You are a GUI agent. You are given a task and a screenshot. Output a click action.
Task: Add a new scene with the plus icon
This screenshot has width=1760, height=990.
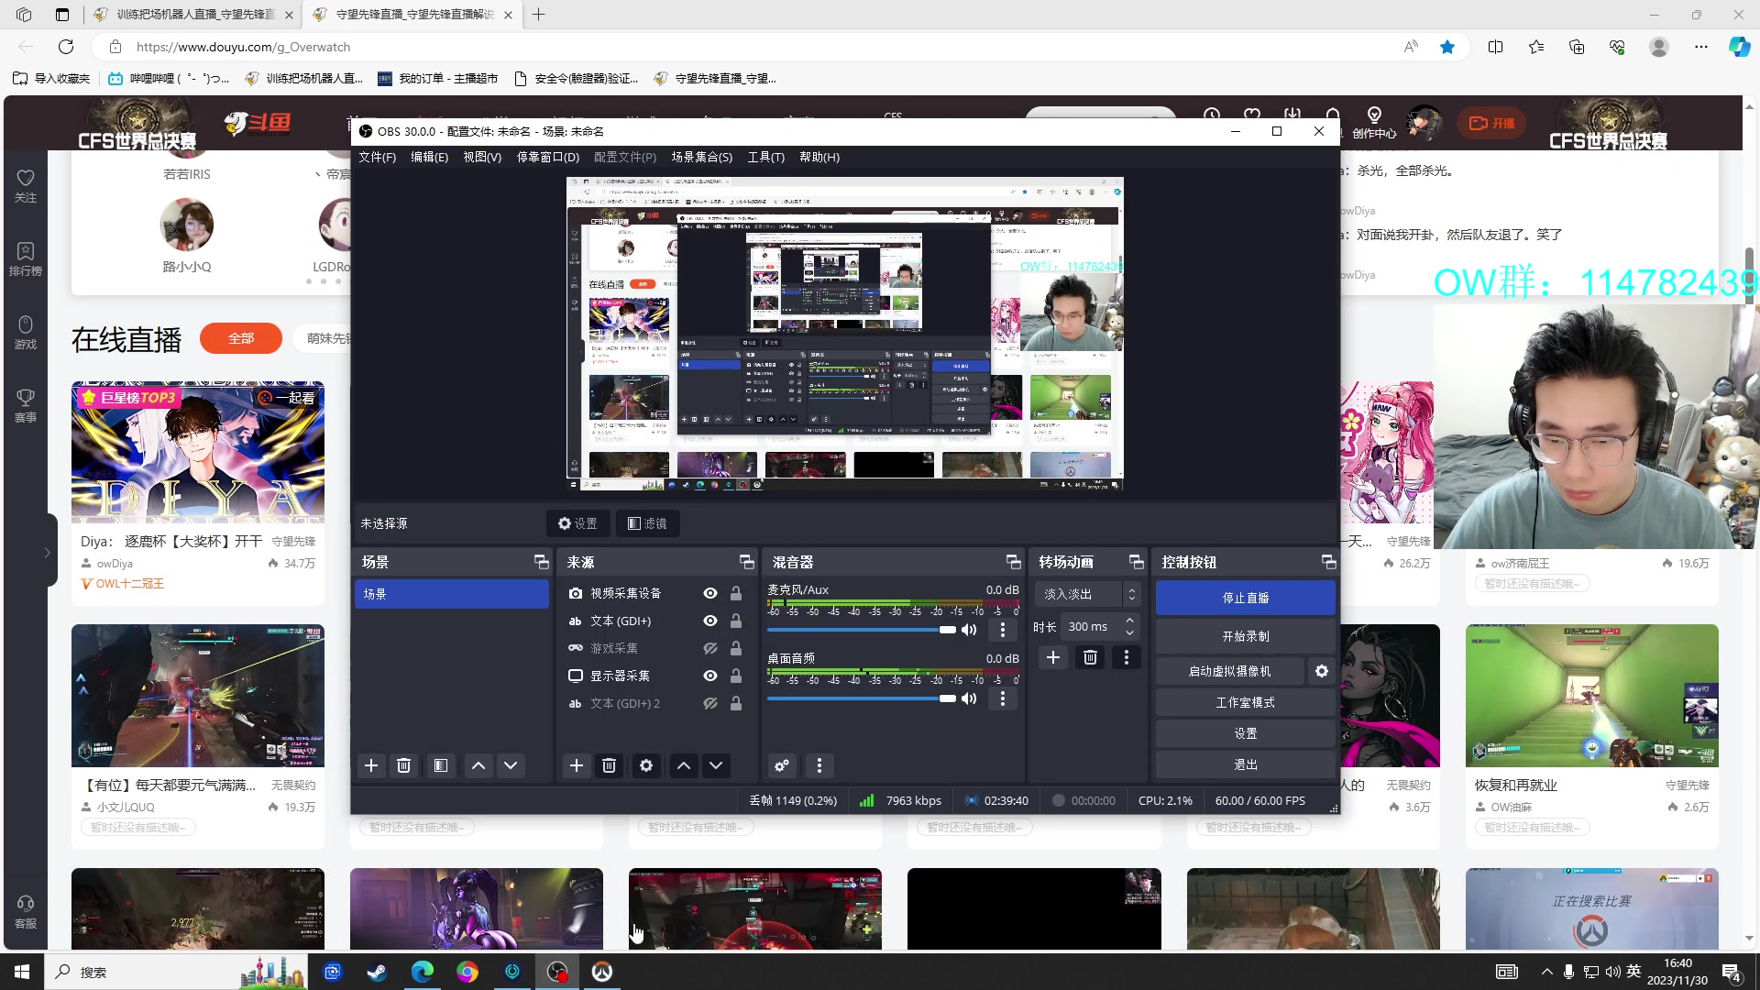[x=371, y=765]
